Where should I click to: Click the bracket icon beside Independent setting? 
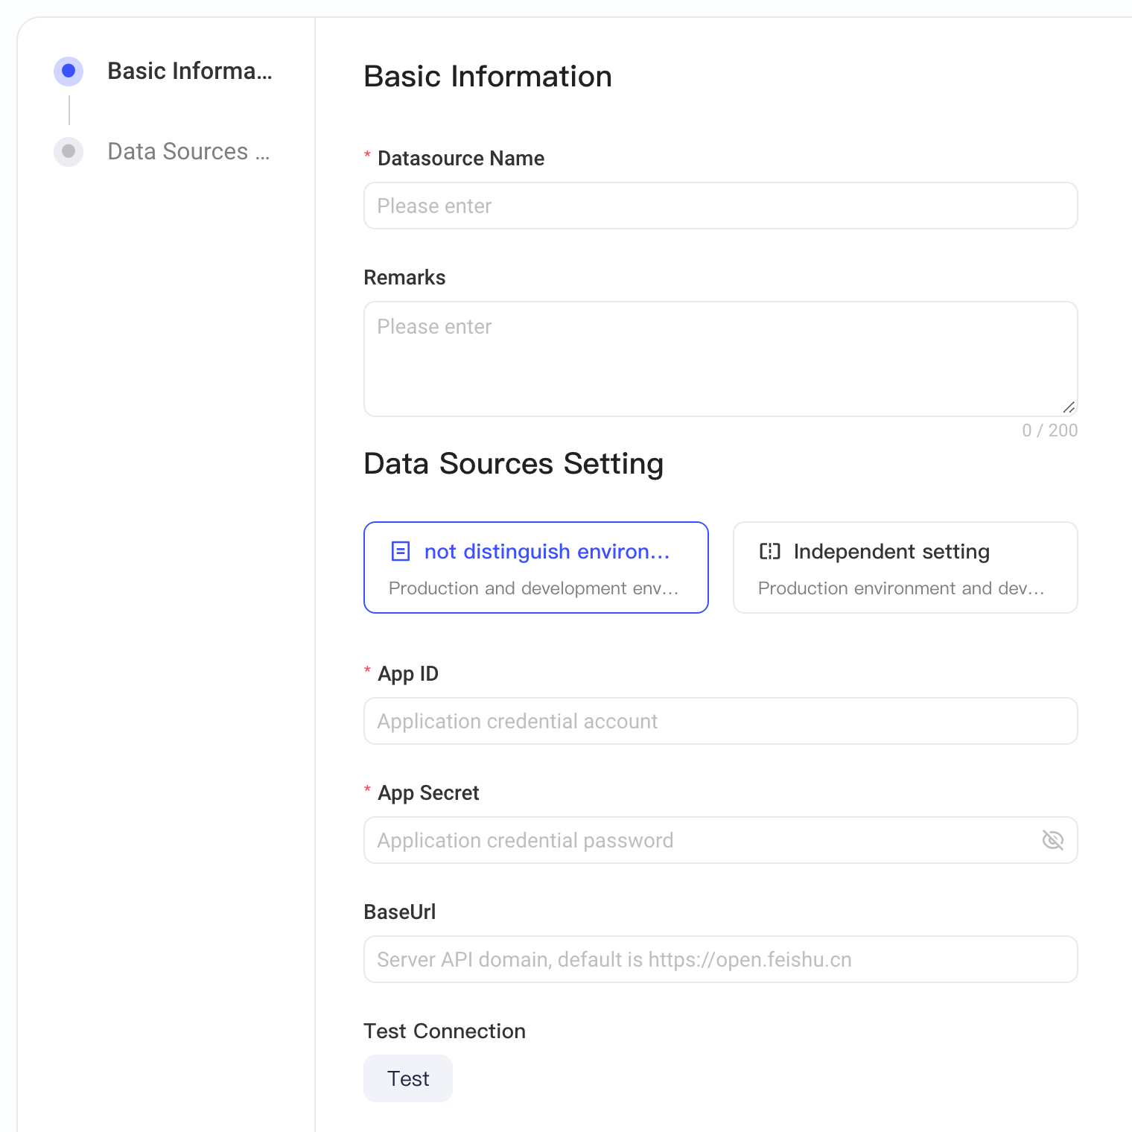(770, 551)
